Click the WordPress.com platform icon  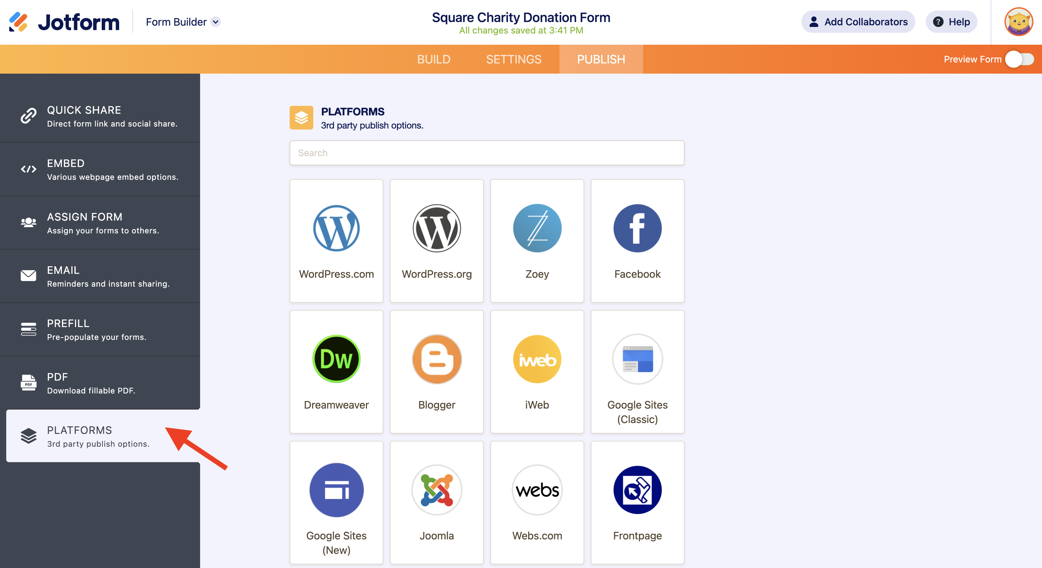(336, 228)
